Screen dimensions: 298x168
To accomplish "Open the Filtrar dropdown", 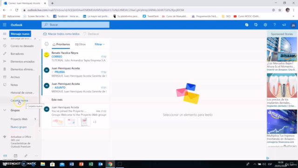I will coord(100,44).
